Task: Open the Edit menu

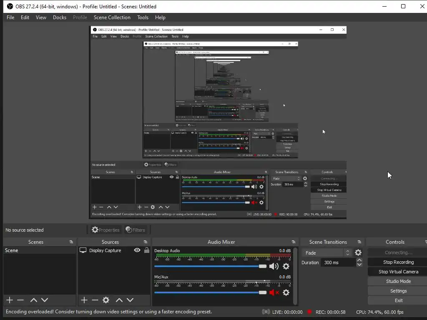Action: tap(25, 17)
